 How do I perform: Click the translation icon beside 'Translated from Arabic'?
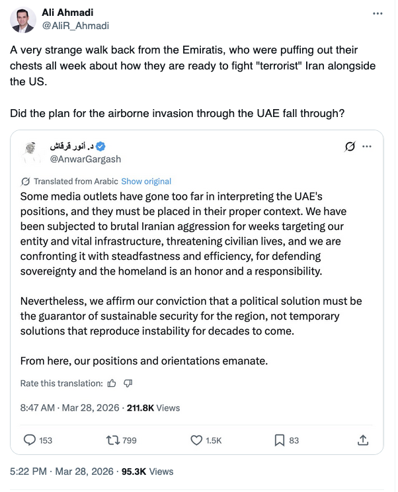(26, 181)
